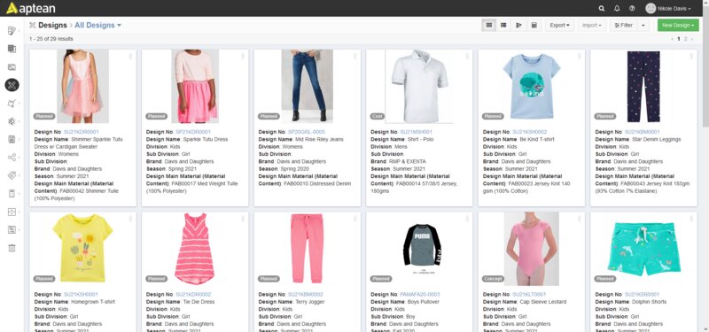The height and width of the screenshot is (332, 709).
Task: Open the trash bin icon in sidebar
Action: click(x=12, y=248)
